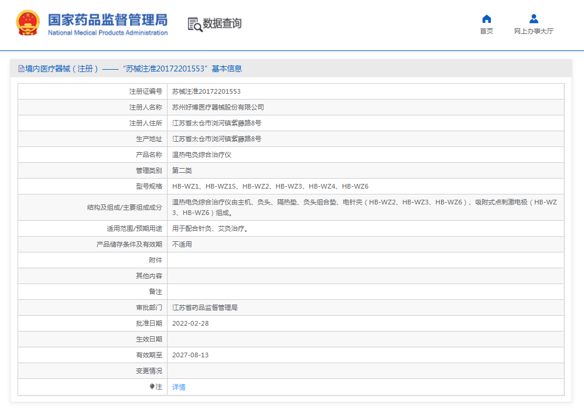The width and height of the screenshot is (584, 410).
Task: Select model list starting HB-WZ1
Action: pyautogui.click(x=271, y=186)
